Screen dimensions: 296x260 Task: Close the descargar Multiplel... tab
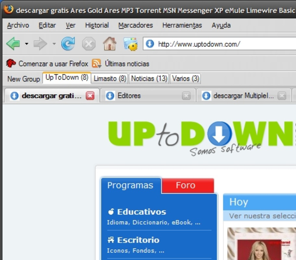(282, 96)
